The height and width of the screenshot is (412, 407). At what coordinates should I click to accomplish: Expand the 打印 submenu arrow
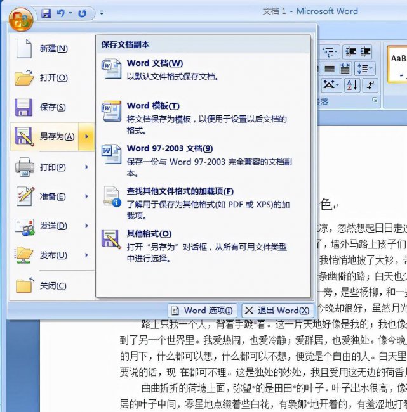(86, 167)
